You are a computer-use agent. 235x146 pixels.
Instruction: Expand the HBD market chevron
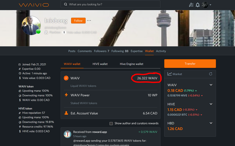[x=211, y=123]
